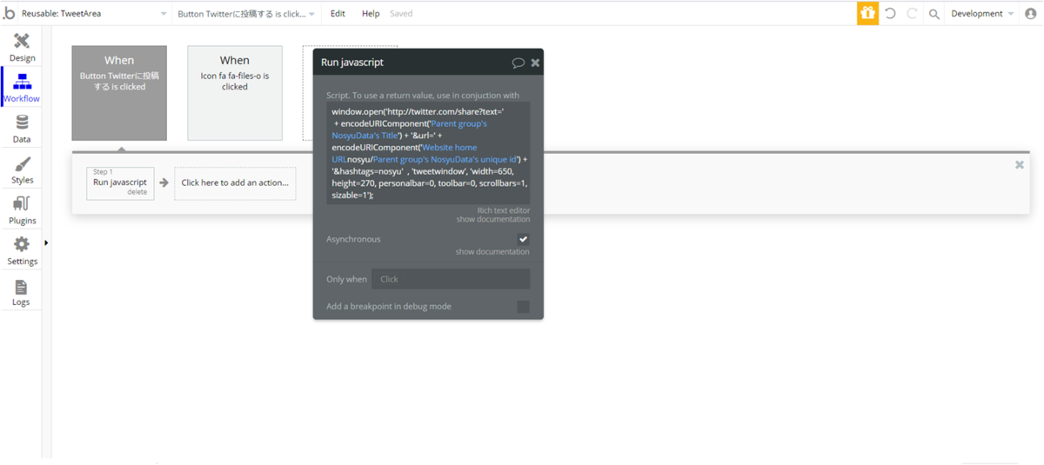Toggle the Asynchronous checkbox

pyautogui.click(x=523, y=239)
